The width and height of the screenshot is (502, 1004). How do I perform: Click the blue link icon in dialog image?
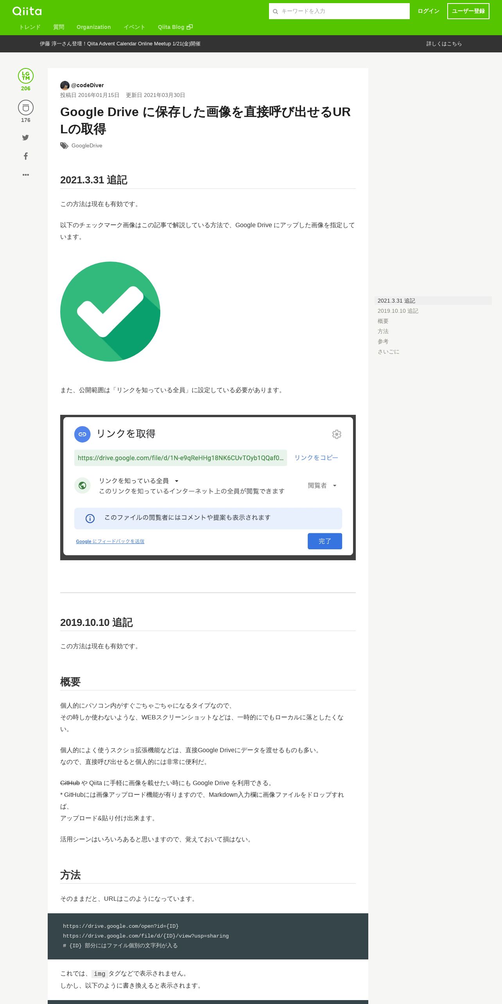82,434
